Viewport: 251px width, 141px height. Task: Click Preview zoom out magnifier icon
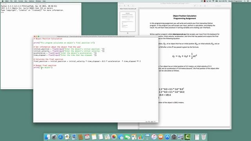125,6
